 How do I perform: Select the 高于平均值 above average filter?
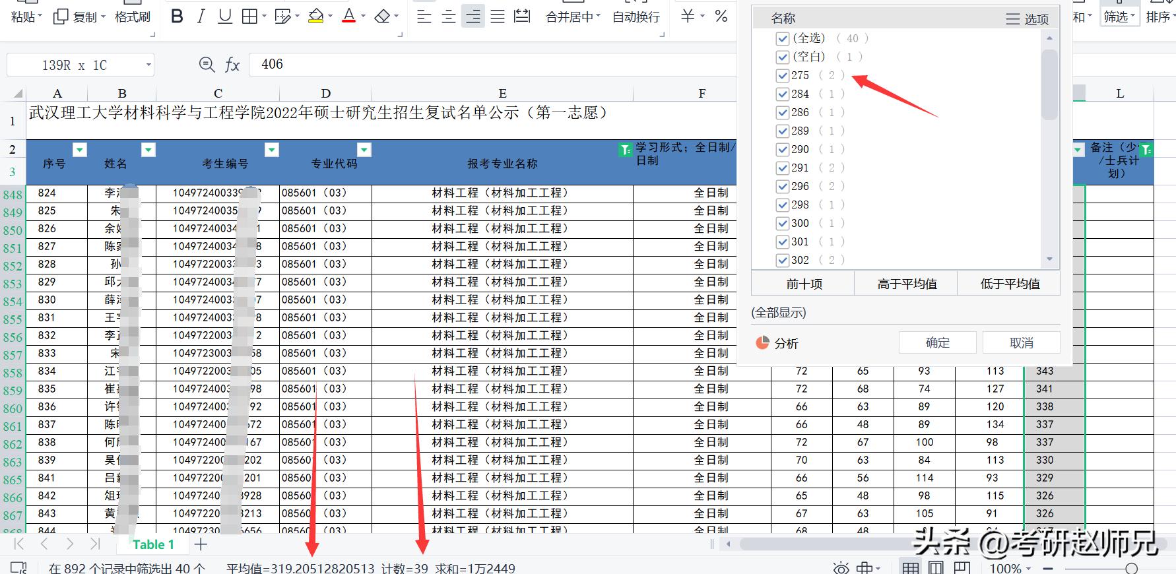(x=906, y=284)
